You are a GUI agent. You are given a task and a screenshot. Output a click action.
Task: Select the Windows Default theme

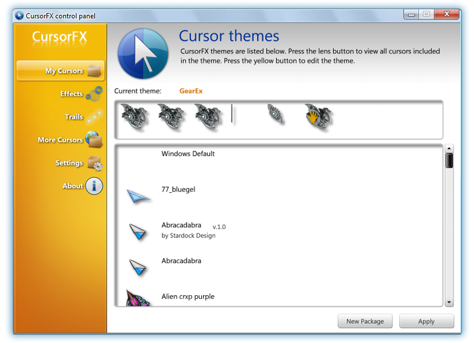[279, 162]
